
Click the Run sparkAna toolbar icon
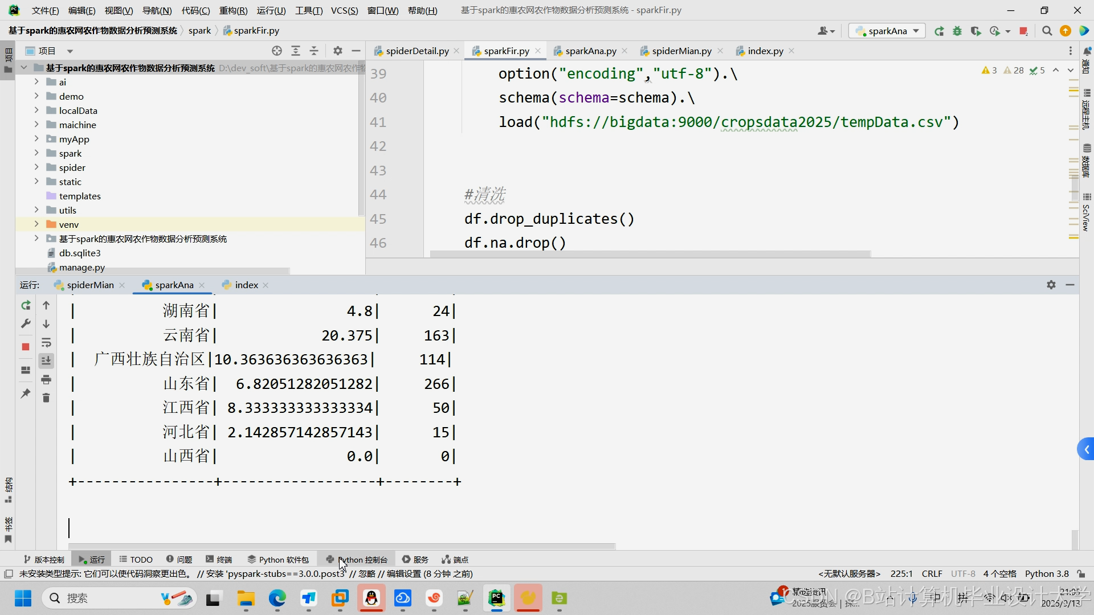939,31
